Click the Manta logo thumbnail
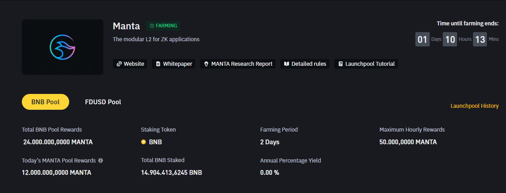The width and height of the screenshot is (506, 193). coord(62,47)
